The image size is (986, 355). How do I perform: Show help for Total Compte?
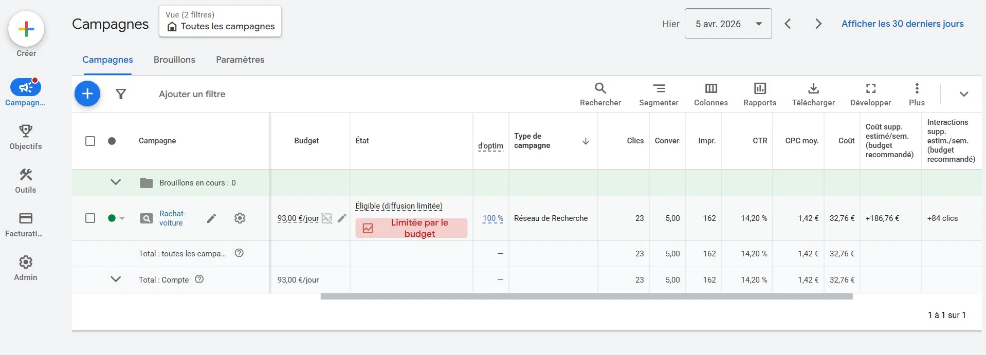tap(199, 279)
